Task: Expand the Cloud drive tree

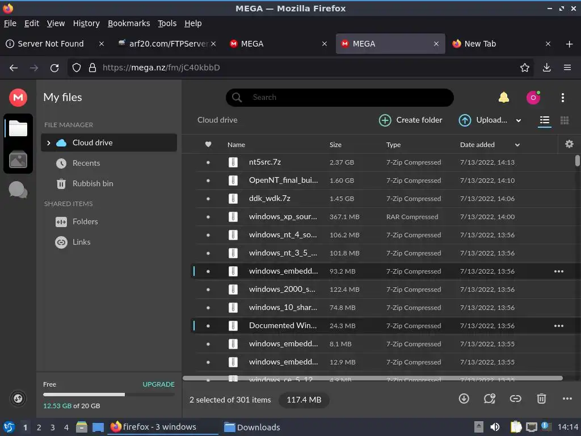Action: [49, 142]
